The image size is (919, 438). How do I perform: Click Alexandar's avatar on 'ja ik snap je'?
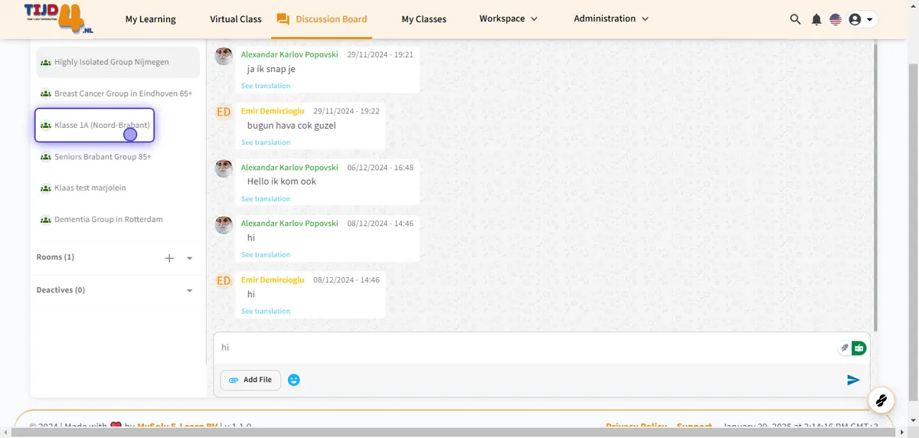224,56
